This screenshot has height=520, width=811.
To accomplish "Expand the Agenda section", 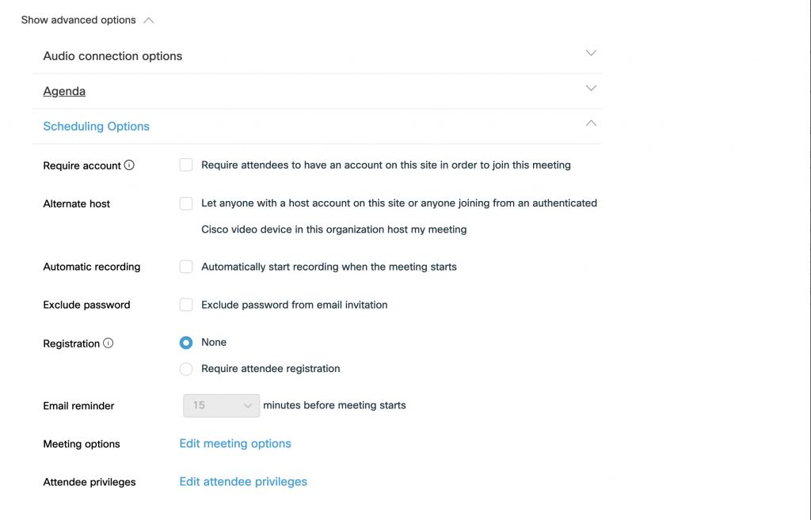I will (x=591, y=88).
